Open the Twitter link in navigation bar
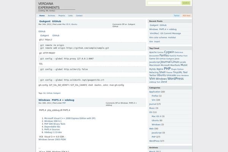Screen dimensions: 228x152 pos(177,16)
